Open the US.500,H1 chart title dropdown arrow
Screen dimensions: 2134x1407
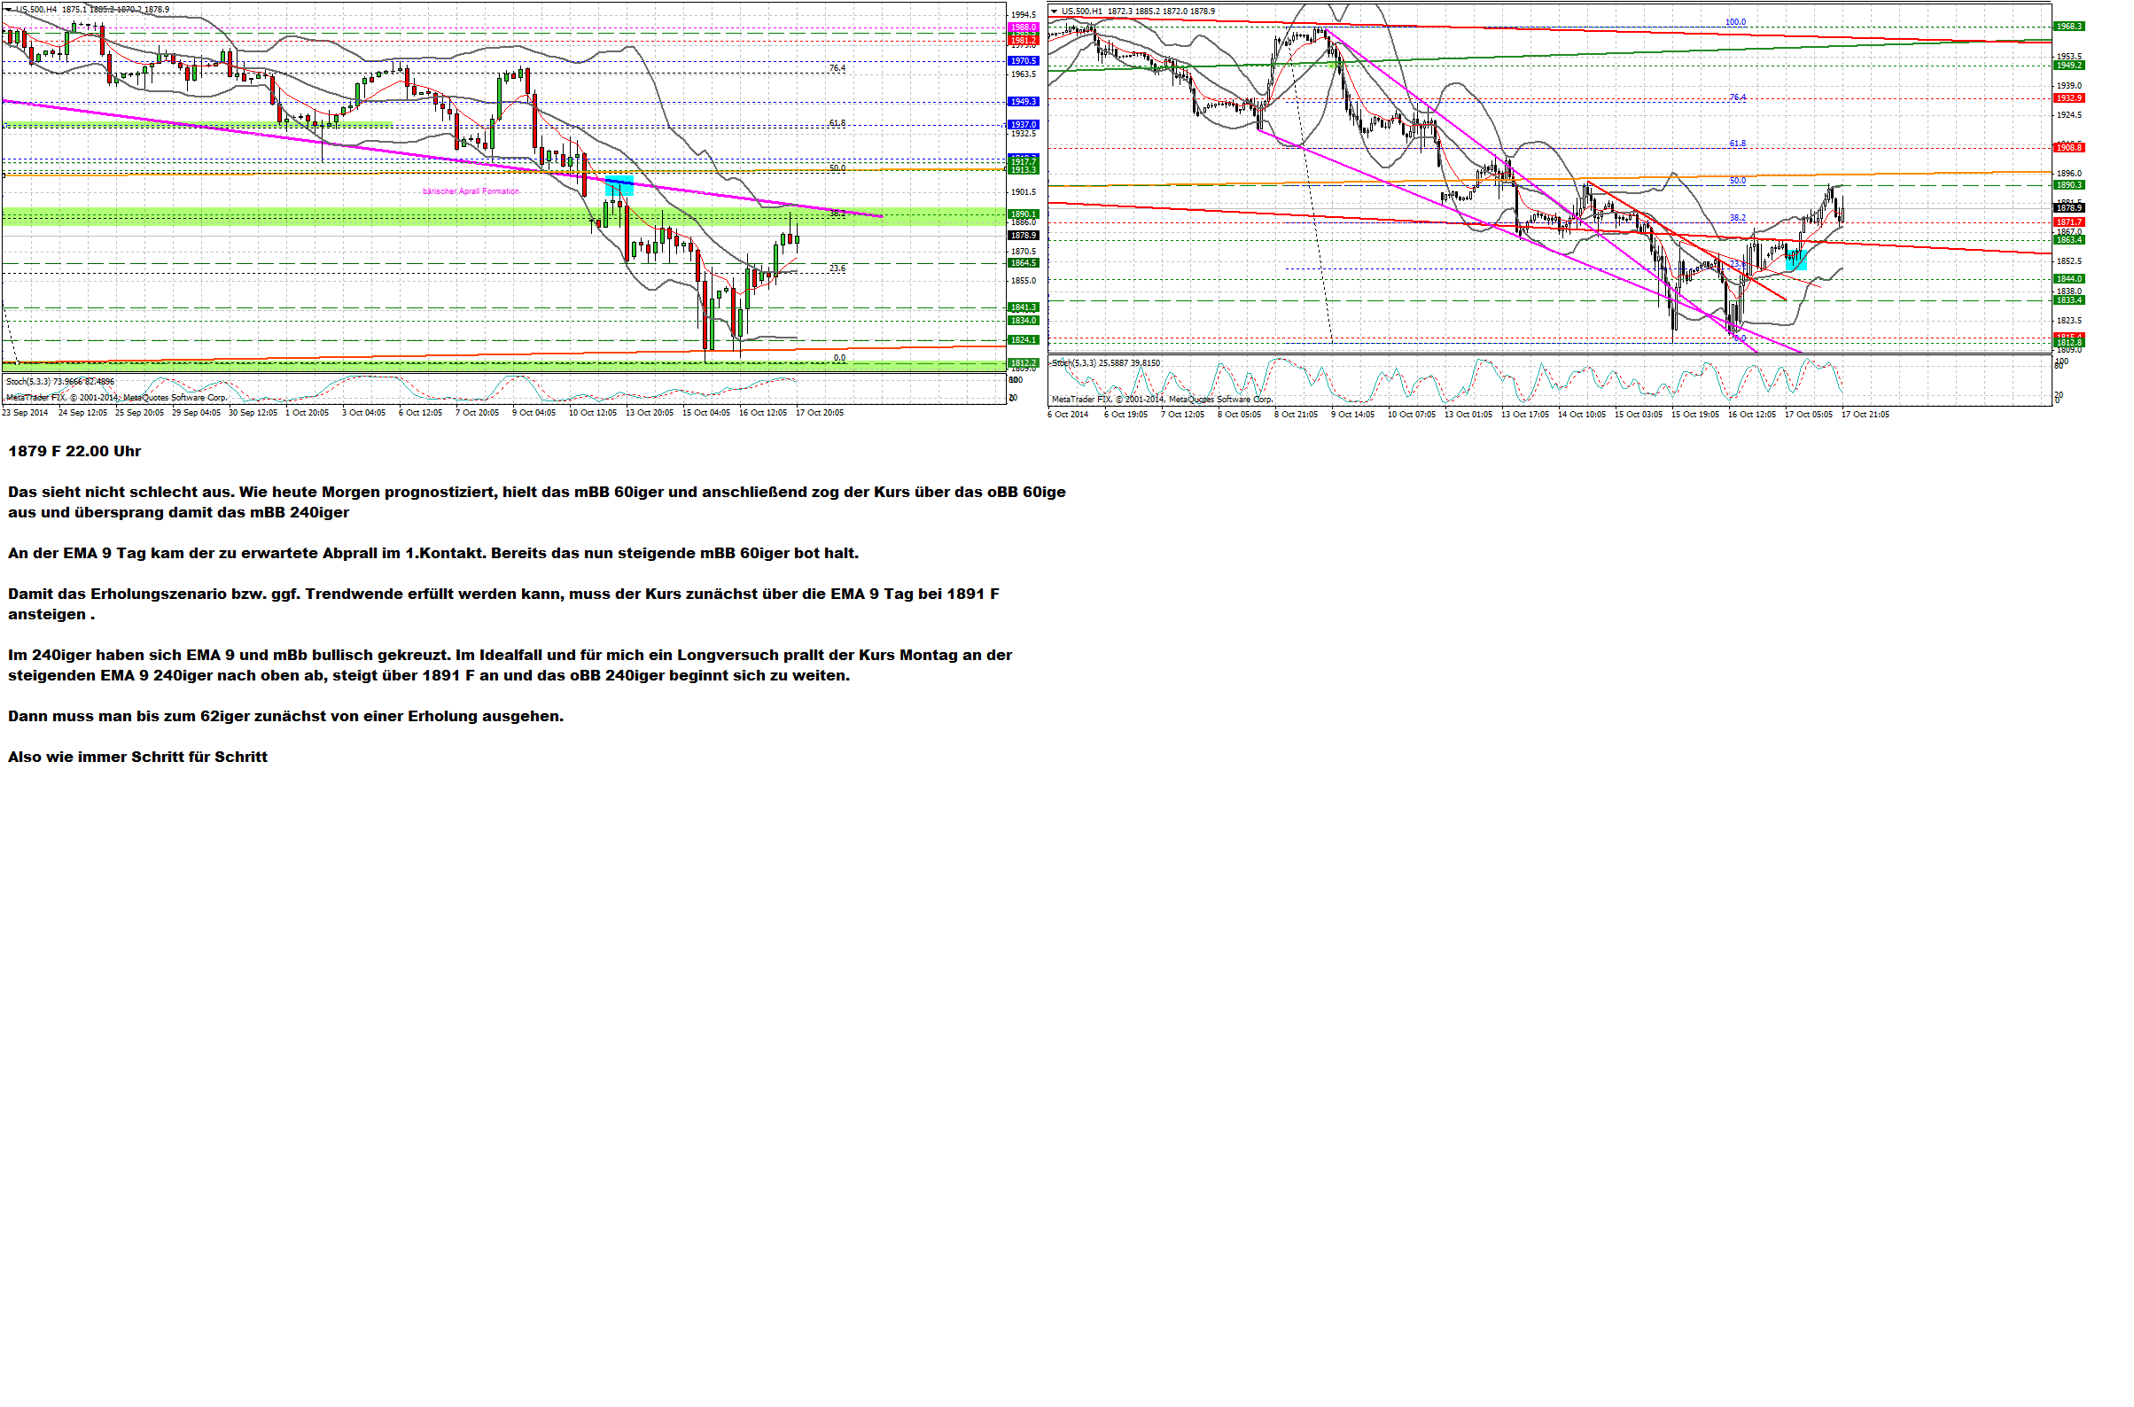1055,12
